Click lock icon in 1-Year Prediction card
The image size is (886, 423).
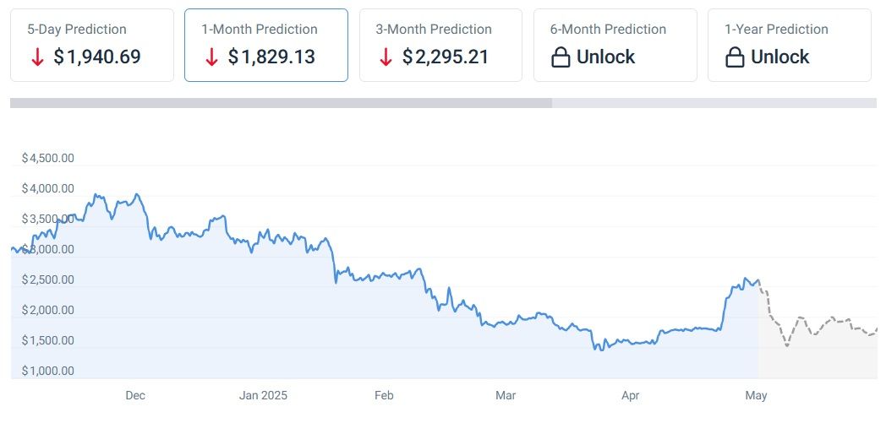click(x=736, y=57)
